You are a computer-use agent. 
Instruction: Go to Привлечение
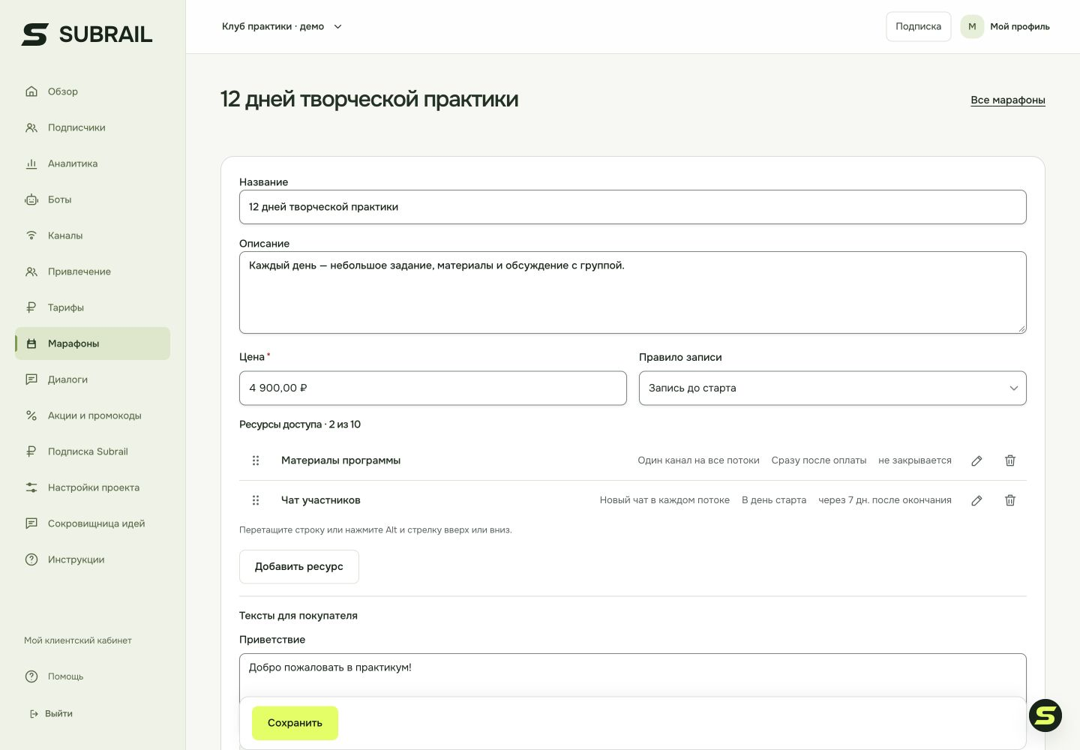click(92, 271)
